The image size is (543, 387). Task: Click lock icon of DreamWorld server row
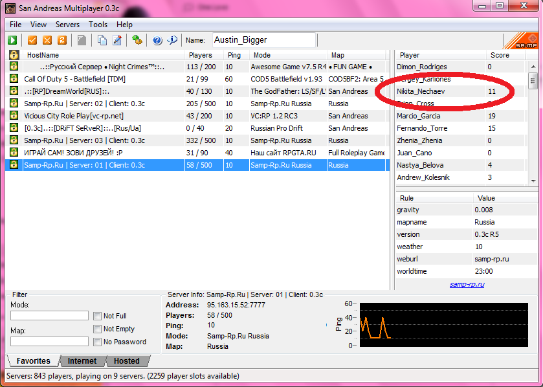pos(14,91)
